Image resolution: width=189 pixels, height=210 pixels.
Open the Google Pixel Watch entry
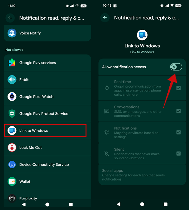click(x=48, y=97)
